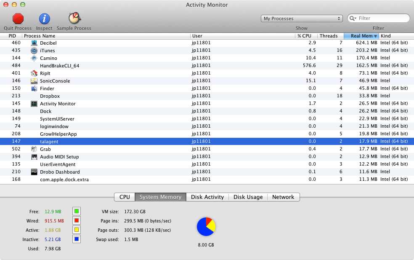Select the RipIt process icon
The width and height of the screenshot is (414, 260).
click(34, 73)
